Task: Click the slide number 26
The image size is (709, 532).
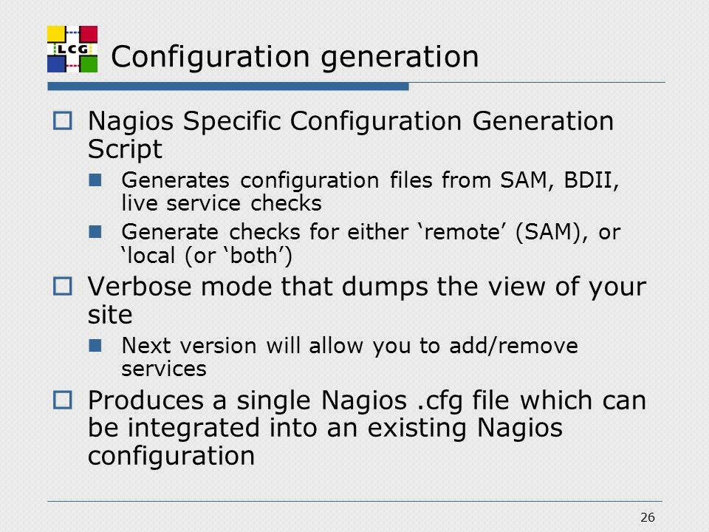Action: pos(648,517)
